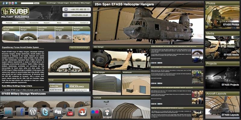Click View Our Brochure Range button
This screenshot has height=120, width=241.
coord(79,47)
